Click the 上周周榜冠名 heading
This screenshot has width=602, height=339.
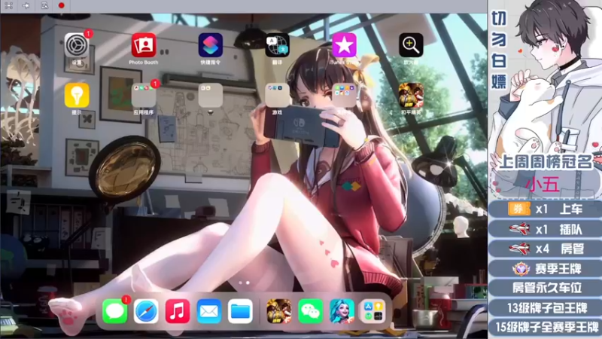click(546, 162)
